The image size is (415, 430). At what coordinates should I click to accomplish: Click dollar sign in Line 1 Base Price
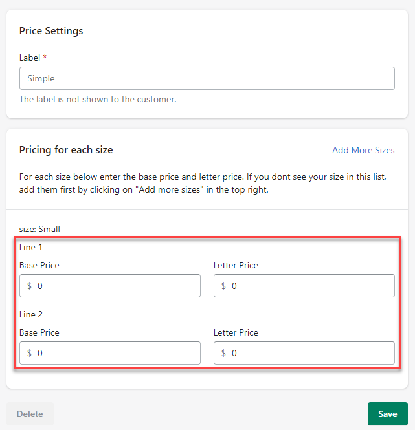(x=29, y=286)
